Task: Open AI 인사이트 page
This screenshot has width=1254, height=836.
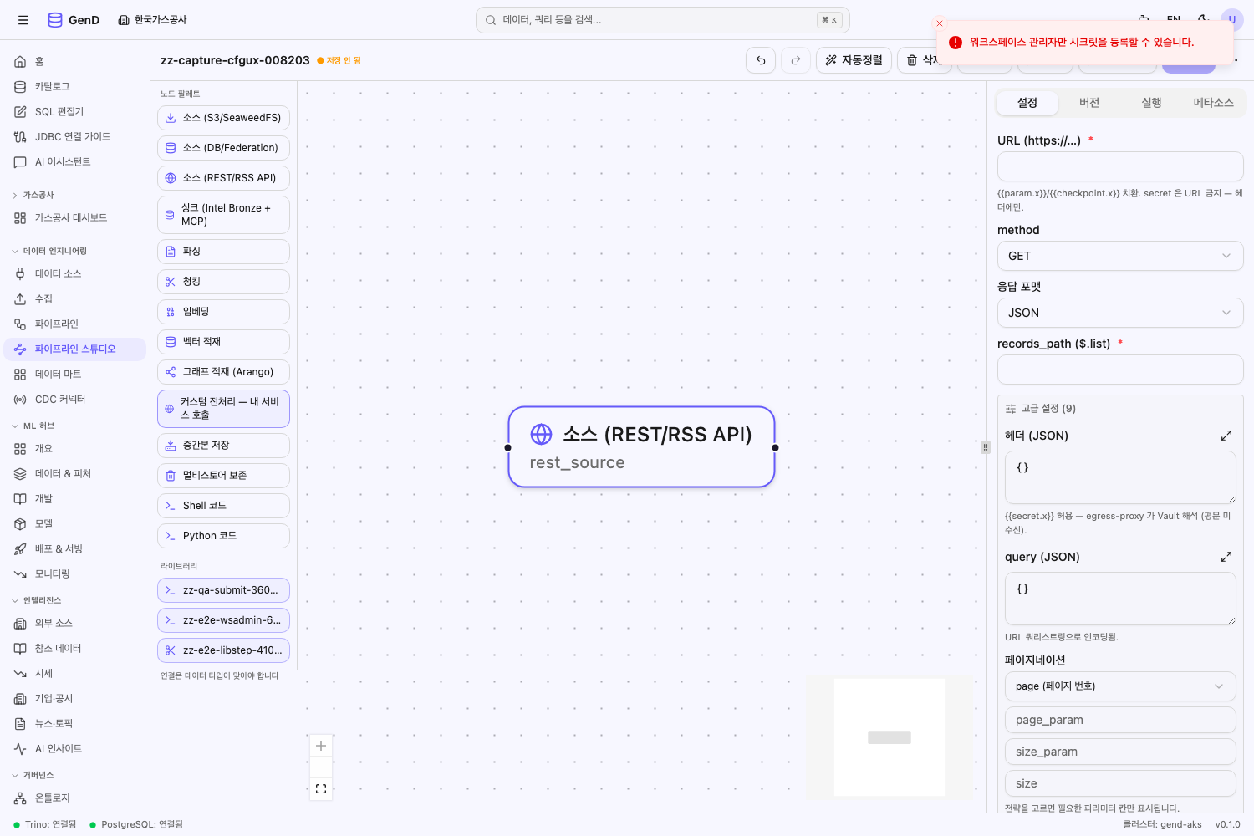Action: (x=75, y=749)
